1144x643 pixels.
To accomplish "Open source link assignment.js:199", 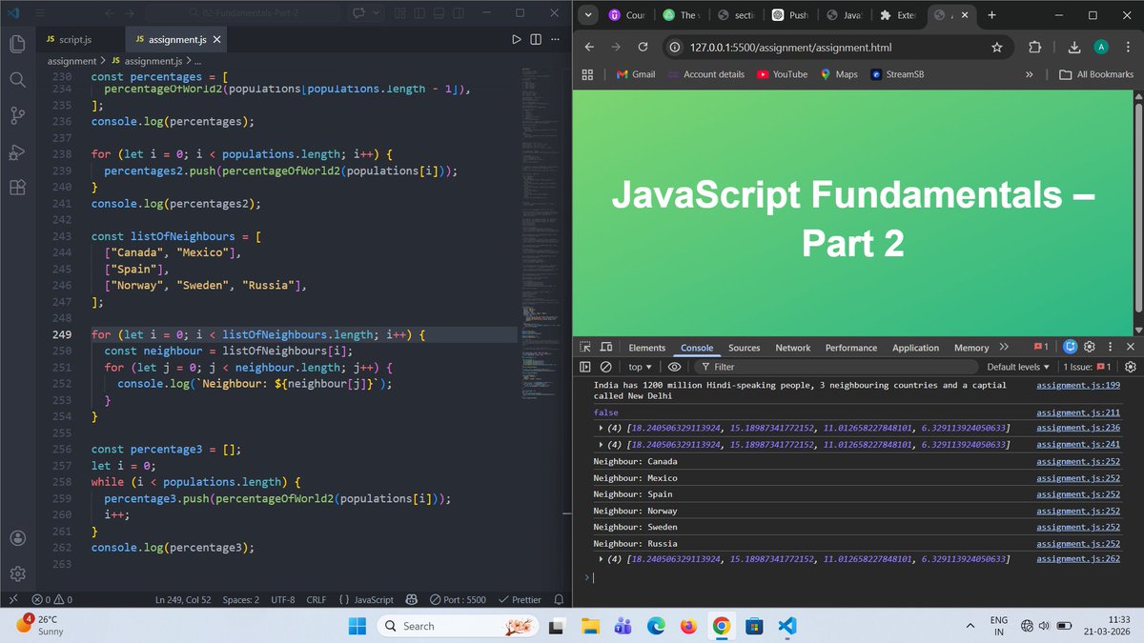I will [1078, 385].
